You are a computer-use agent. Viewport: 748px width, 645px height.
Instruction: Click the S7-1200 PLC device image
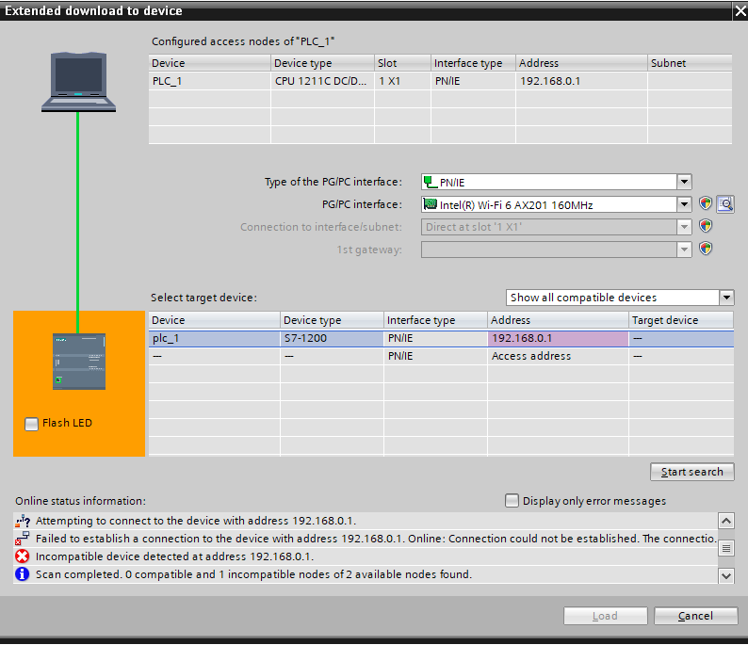pyautogui.click(x=79, y=362)
